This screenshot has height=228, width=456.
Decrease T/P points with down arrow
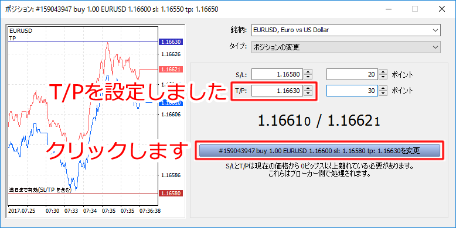[383, 94]
